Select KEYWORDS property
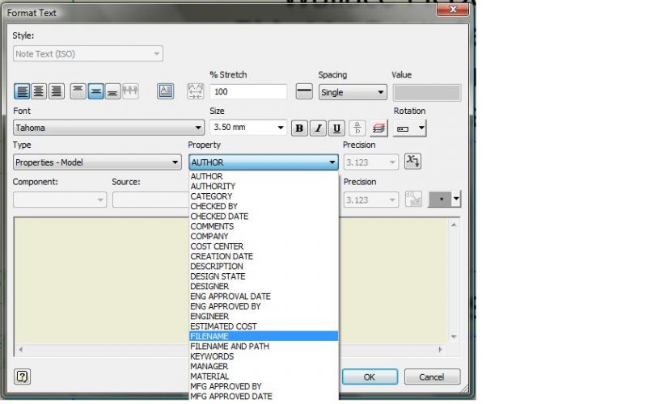647x404 pixels. 264,356
